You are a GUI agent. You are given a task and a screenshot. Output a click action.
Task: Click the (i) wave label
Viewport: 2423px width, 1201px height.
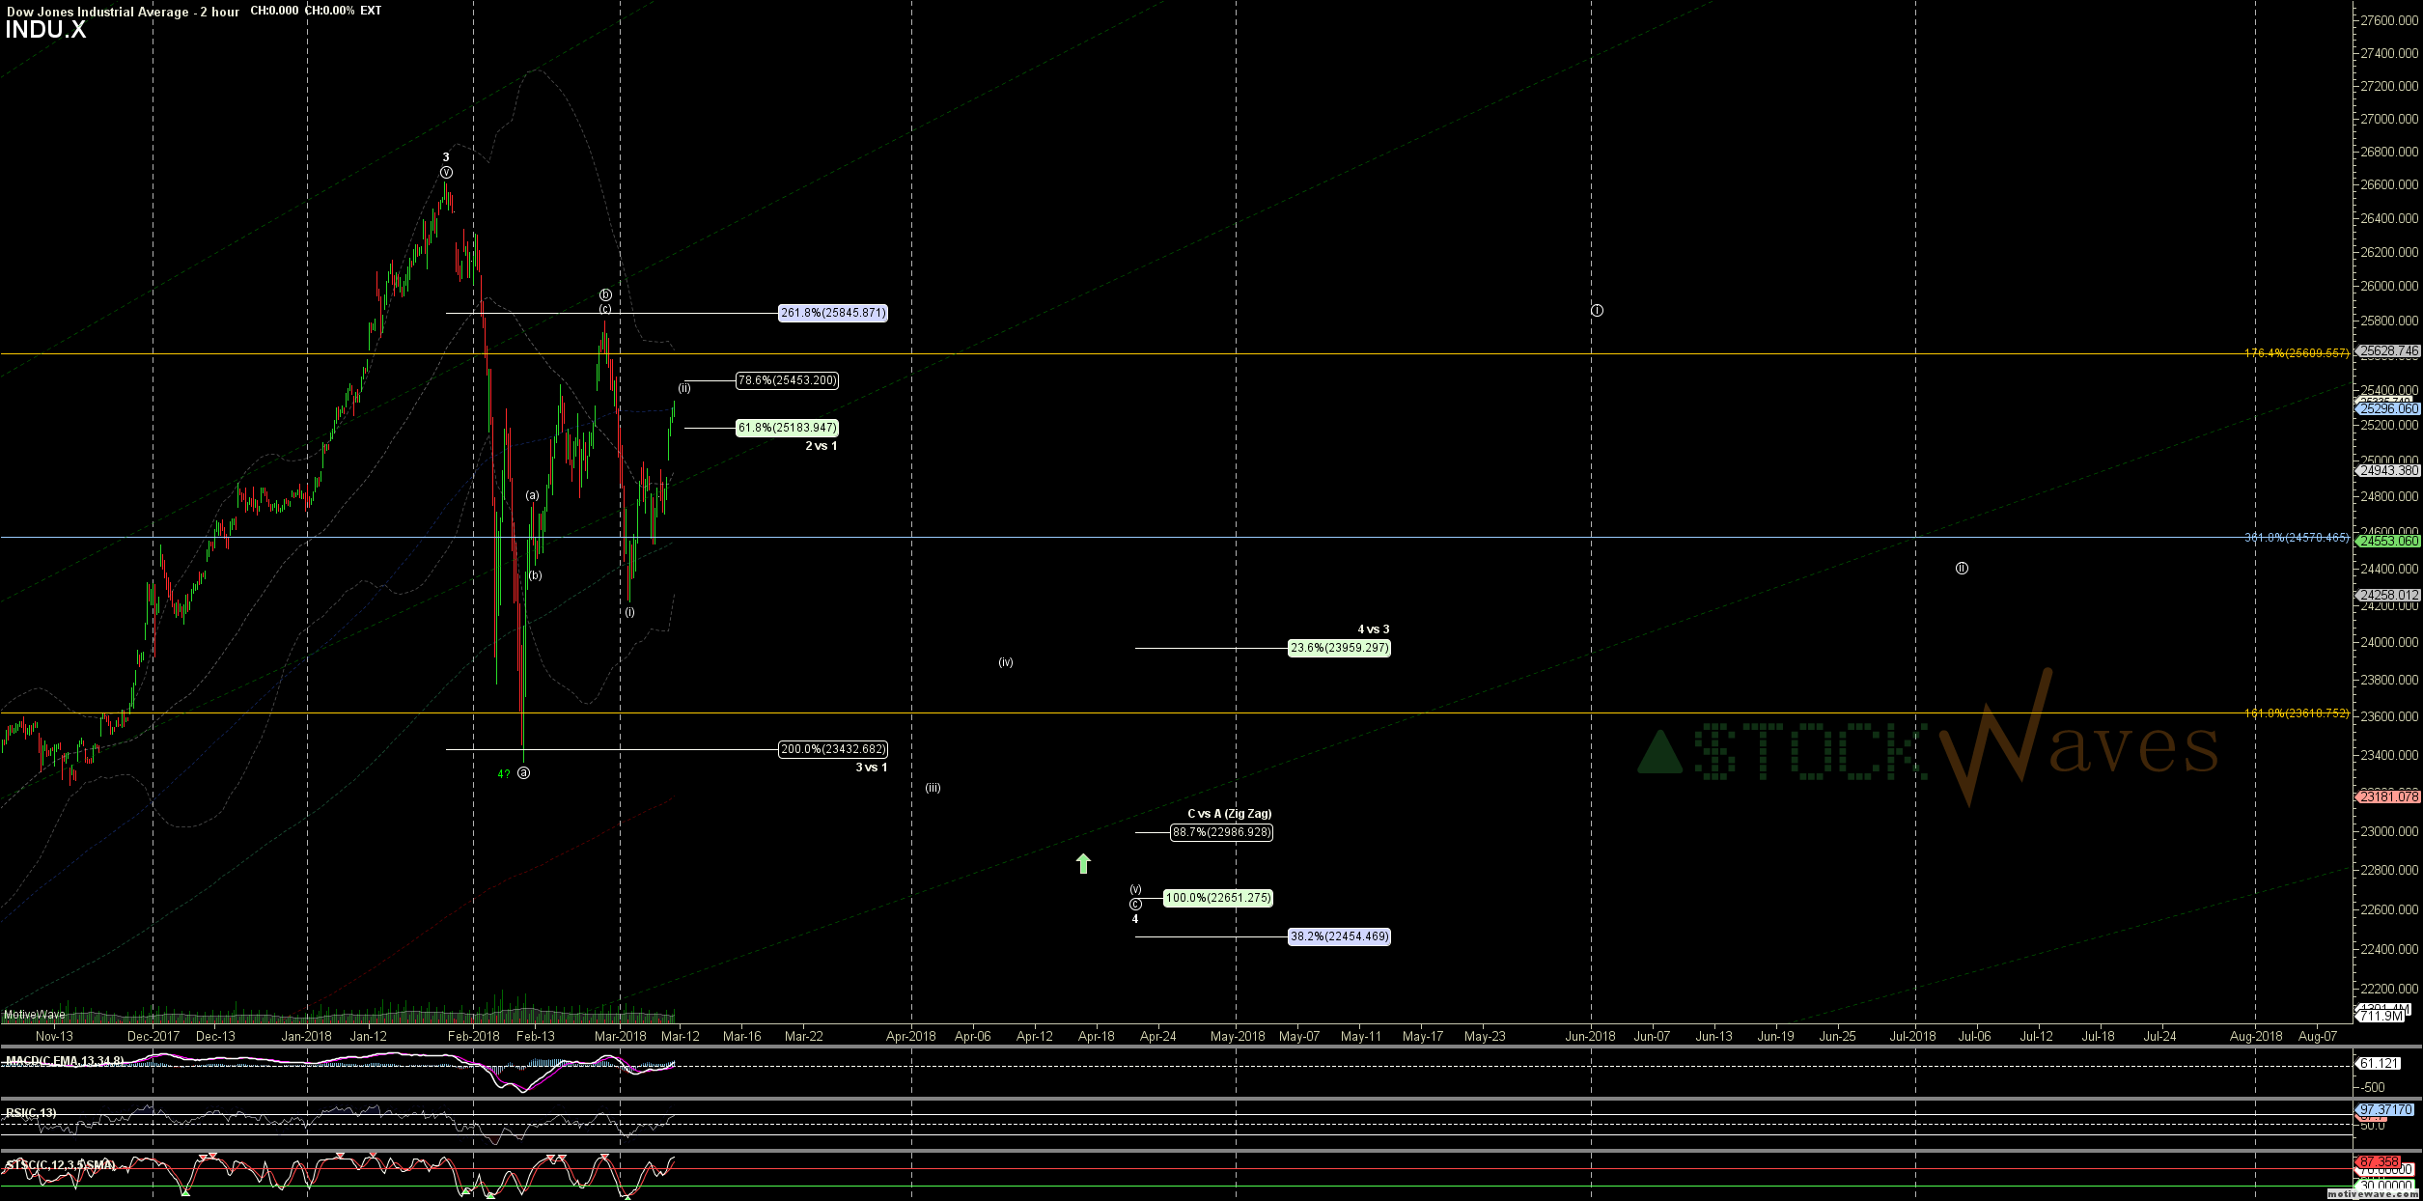629,612
